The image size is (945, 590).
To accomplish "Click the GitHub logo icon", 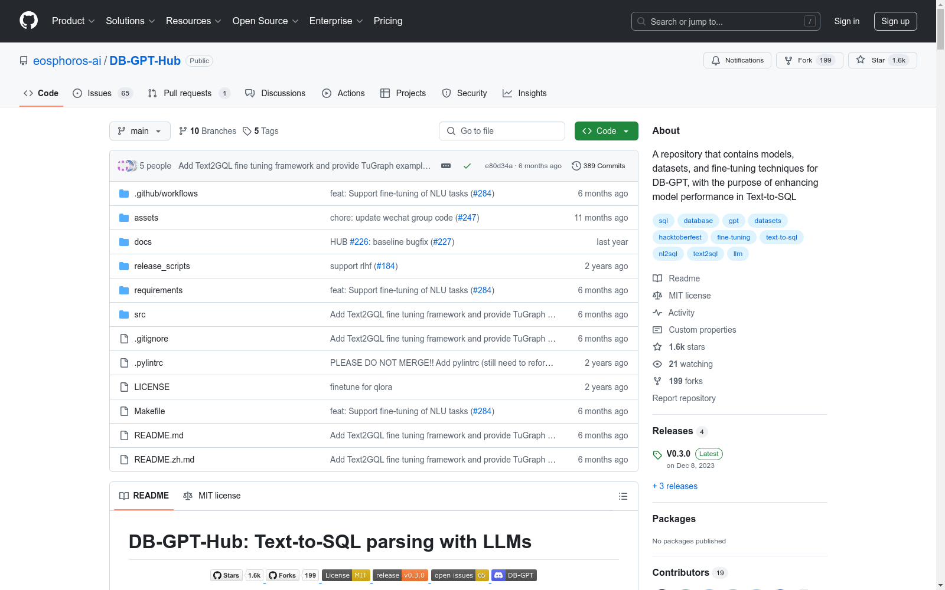I will [x=28, y=21].
